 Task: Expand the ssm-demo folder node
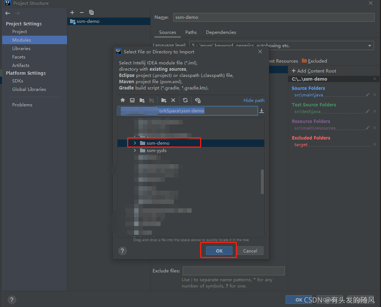click(x=135, y=143)
